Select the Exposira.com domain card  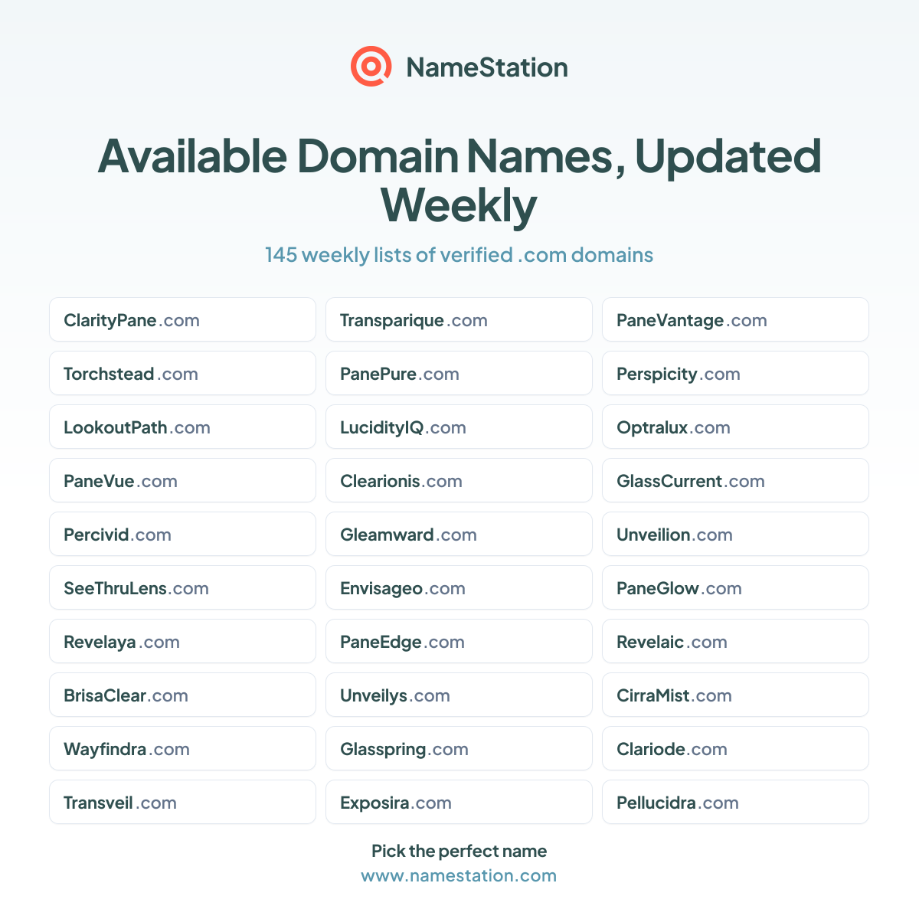point(459,802)
